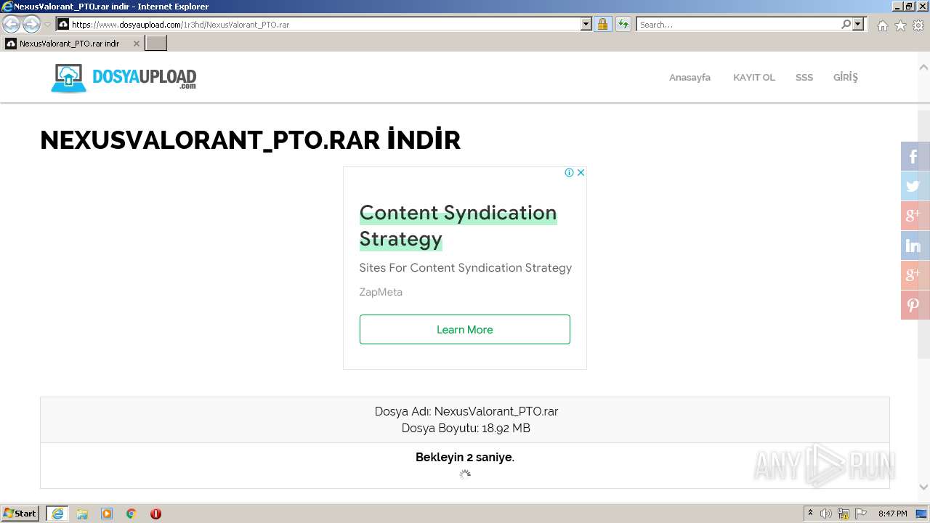Click the network tray icon
This screenshot has height=523, width=930.
point(844,514)
